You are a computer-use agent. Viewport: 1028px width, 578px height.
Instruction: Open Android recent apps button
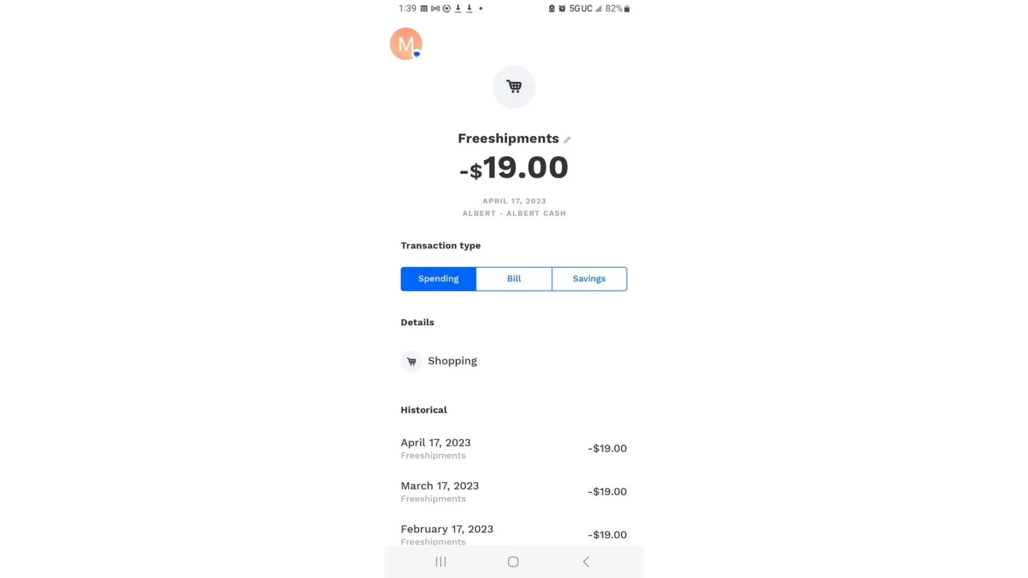click(441, 562)
